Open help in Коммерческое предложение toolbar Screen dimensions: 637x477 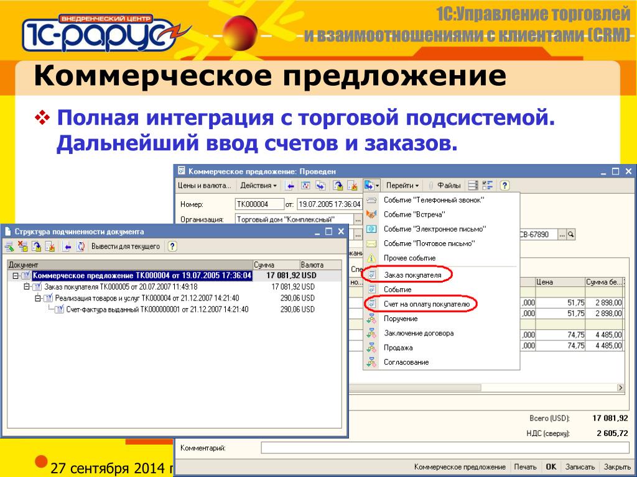coord(504,186)
